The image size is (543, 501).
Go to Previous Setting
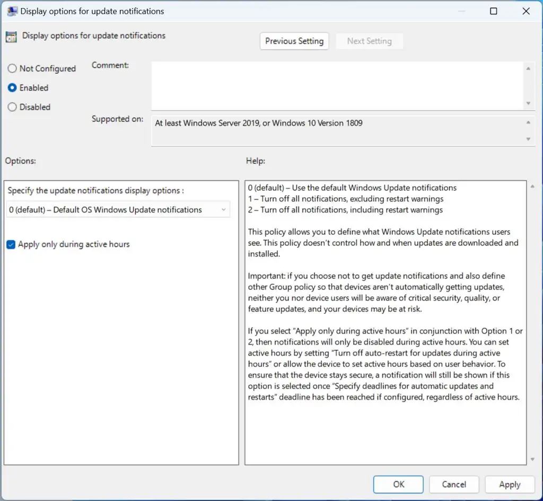pos(294,41)
